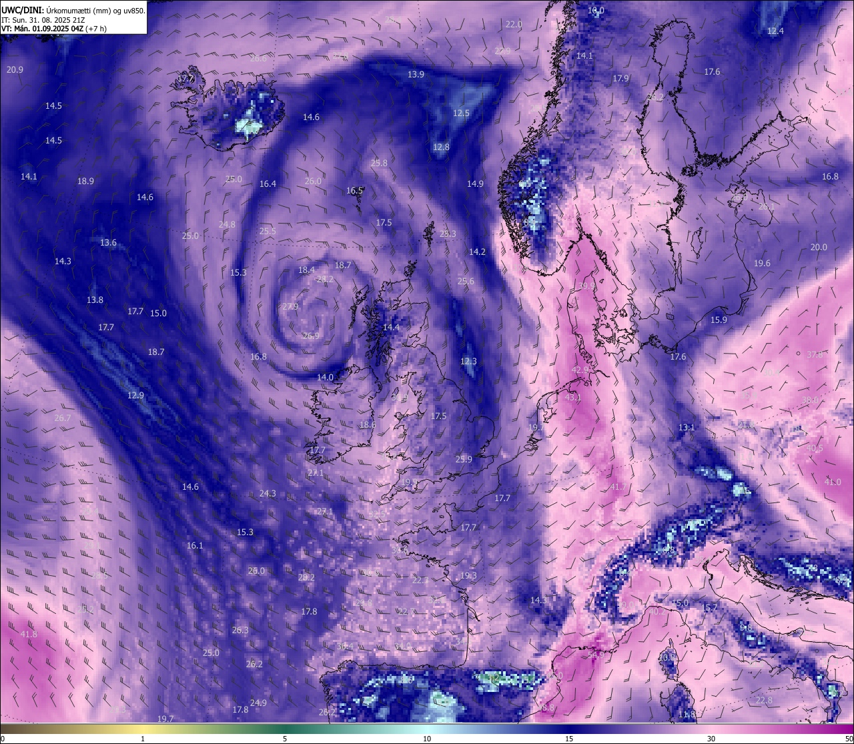Click the colour scale tick labeled 0

(x=3, y=739)
